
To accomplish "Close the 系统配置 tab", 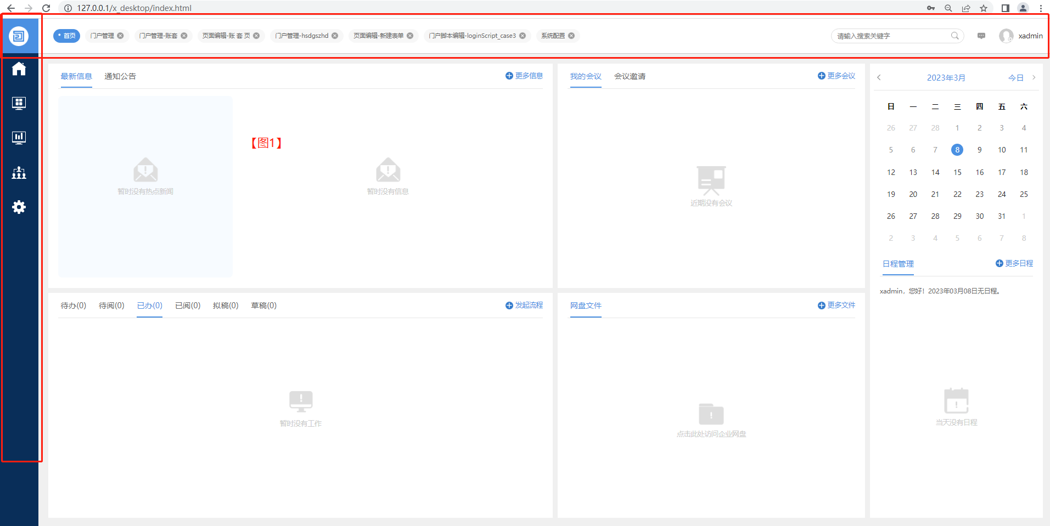I will 571,36.
